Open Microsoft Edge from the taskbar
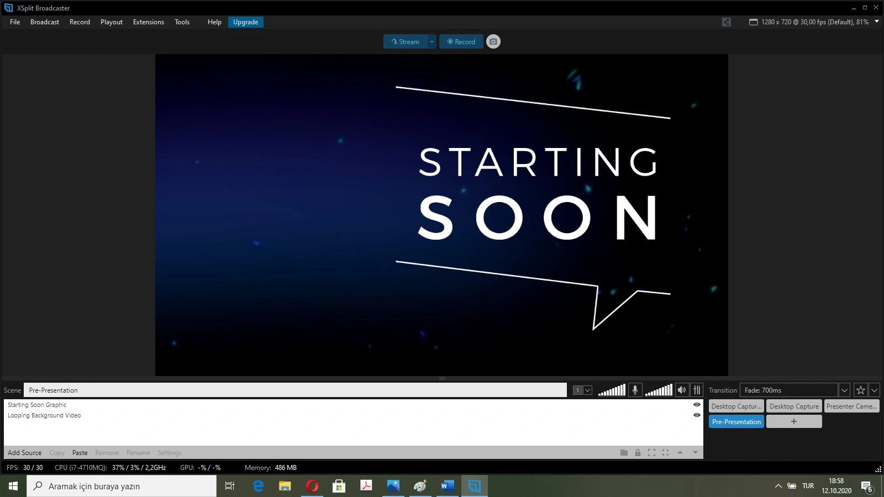The width and height of the screenshot is (884, 497). click(x=258, y=486)
